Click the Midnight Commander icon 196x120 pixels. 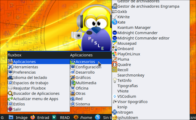(x=115, y=33)
